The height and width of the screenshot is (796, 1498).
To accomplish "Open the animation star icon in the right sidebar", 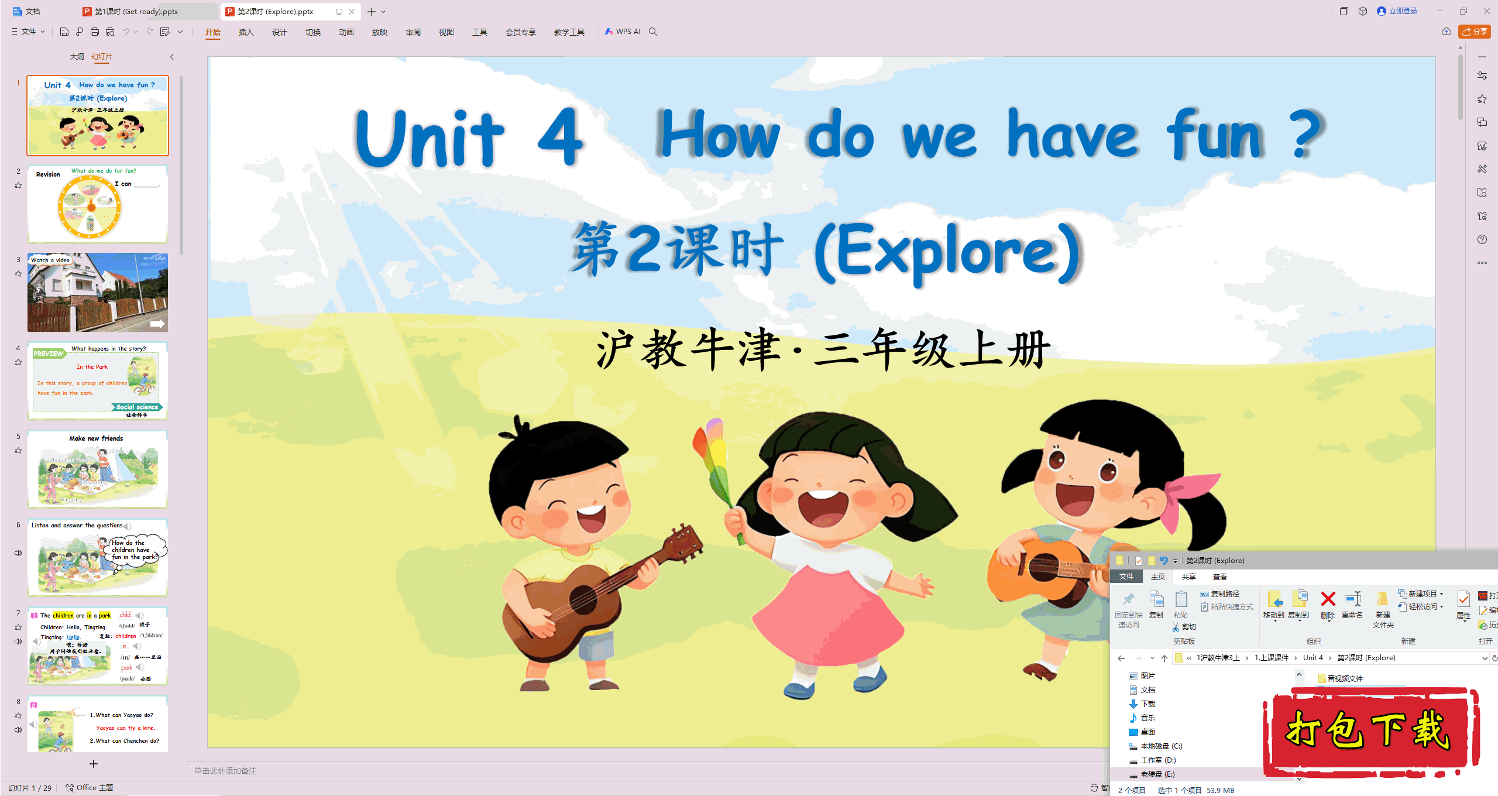I will 1482,99.
